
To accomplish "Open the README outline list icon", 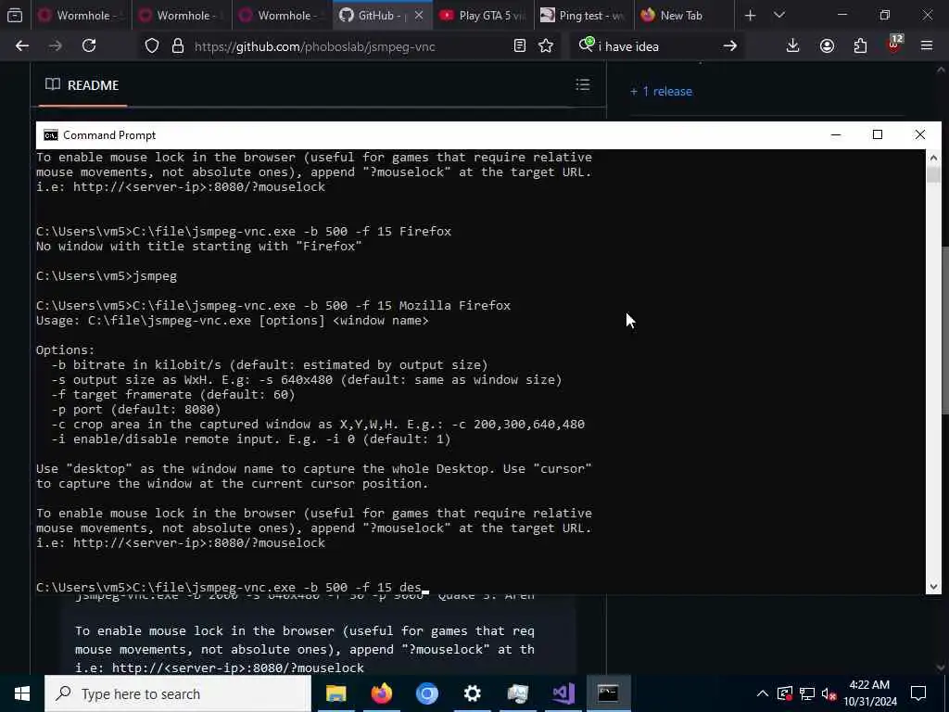I will tap(582, 84).
